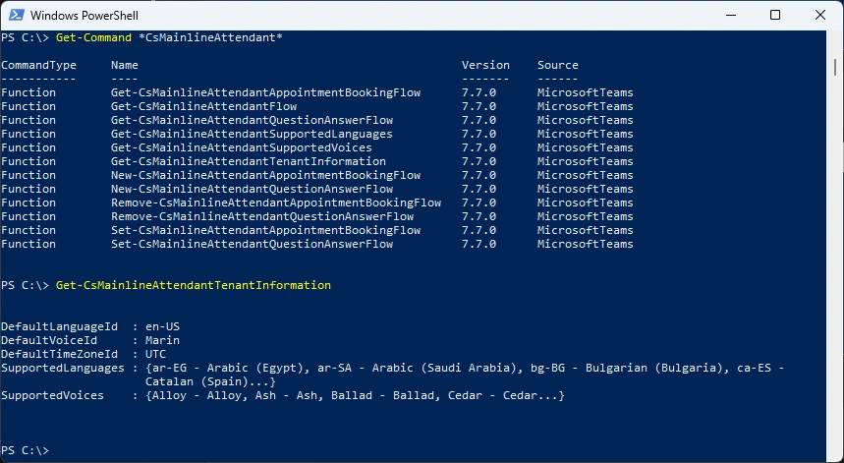Click the Windows PowerShell title text
The width and height of the screenshot is (844, 463).
[x=83, y=16]
